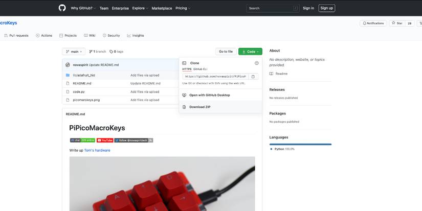Open the follow @novaspirittech badge
Viewport: 422px width, 211px height.
[x=134, y=140]
